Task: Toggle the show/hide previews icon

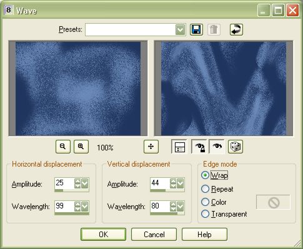Action: (179, 147)
